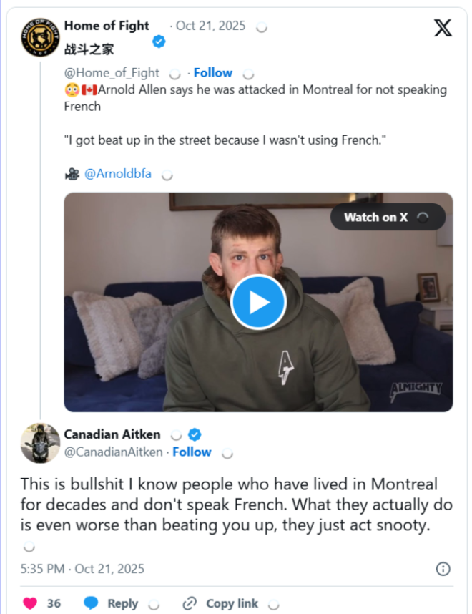Screen dimensions: 472x614
Task: Open the @Arnoldbfa mention link
Action: point(118,173)
